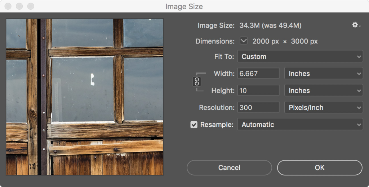369x187 pixels.
Task: Click the Width value field
Action: point(258,74)
